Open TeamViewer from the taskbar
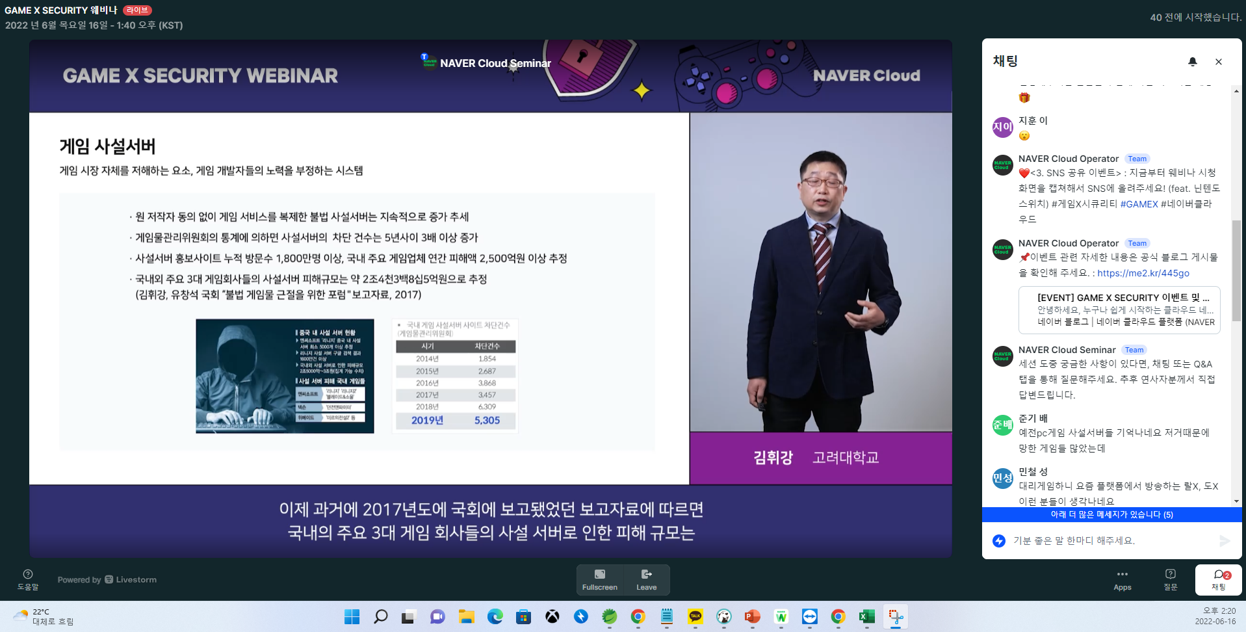1246x632 pixels. coord(809,616)
